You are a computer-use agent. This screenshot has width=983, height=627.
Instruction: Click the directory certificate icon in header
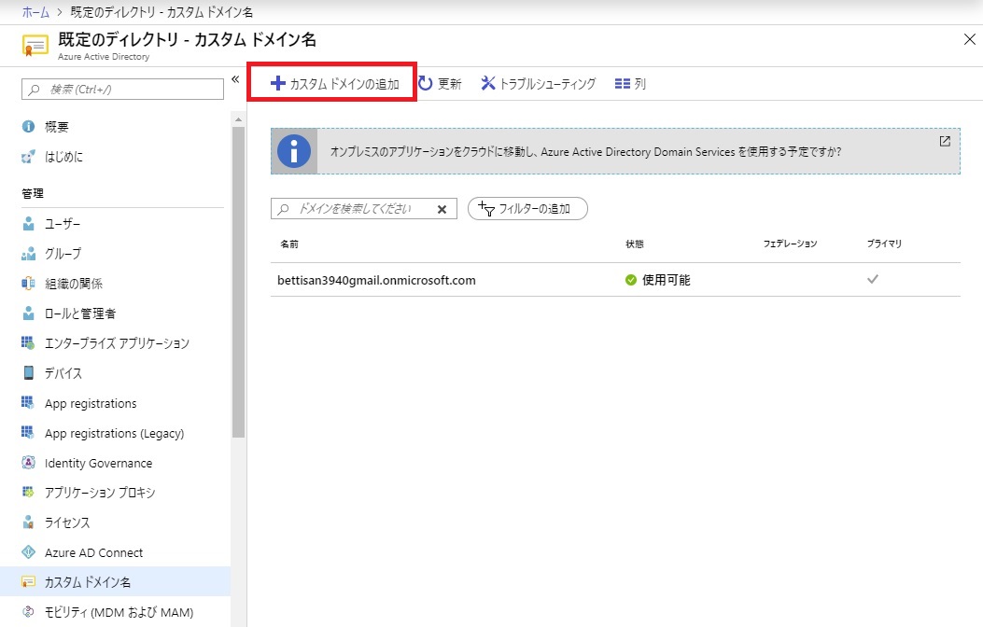(x=35, y=46)
